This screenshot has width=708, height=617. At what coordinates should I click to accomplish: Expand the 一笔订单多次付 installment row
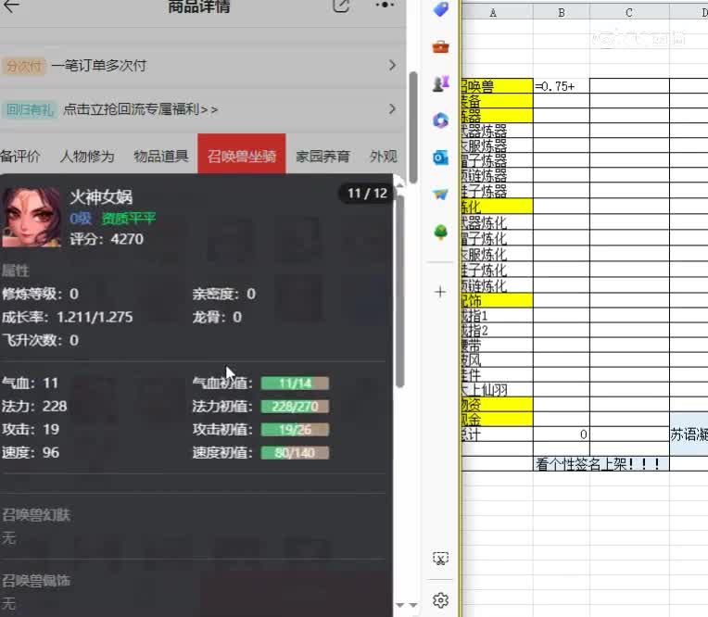(199, 66)
